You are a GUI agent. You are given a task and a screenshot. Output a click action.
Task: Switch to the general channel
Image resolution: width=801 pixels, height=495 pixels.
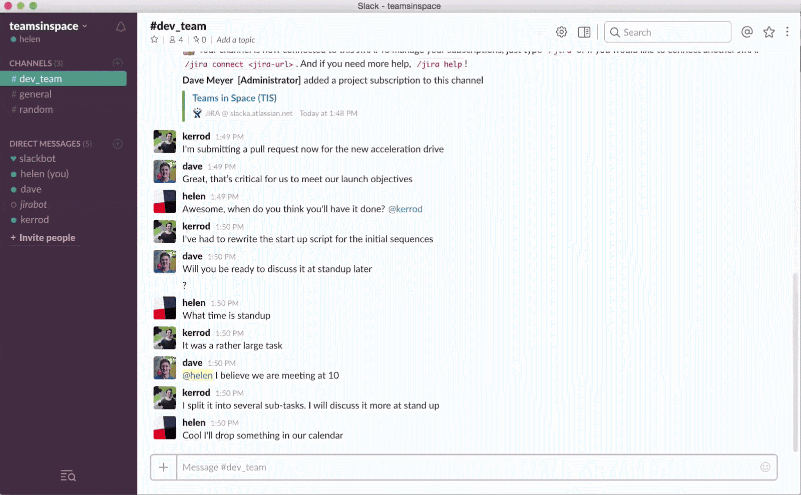pyautogui.click(x=35, y=94)
